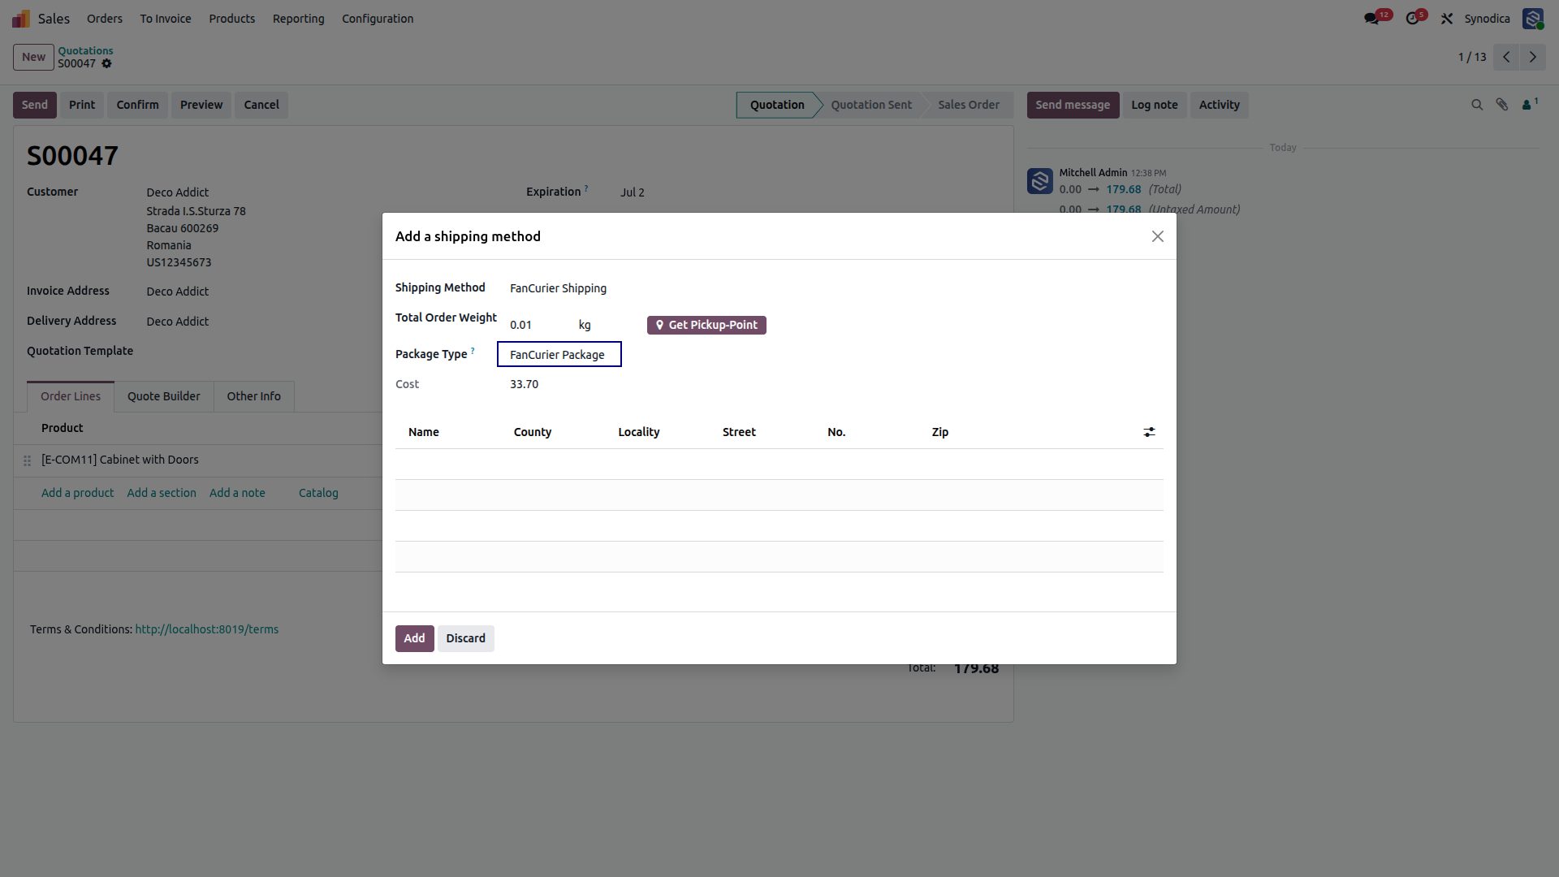The image size is (1559, 877).
Task: Click Add a section link
Action: click(x=162, y=493)
